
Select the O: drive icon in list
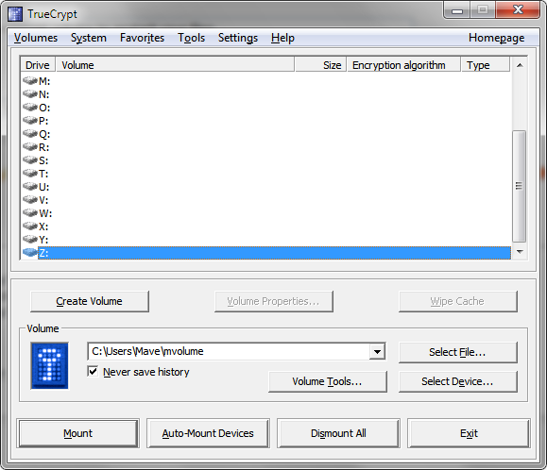click(x=30, y=108)
